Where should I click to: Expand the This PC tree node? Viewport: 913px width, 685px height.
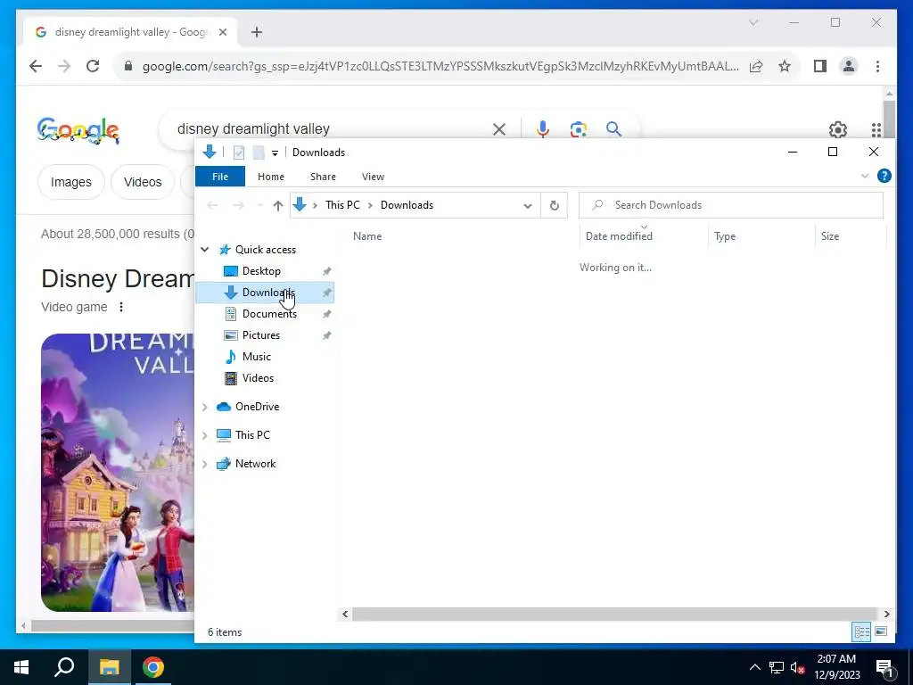[x=204, y=435]
